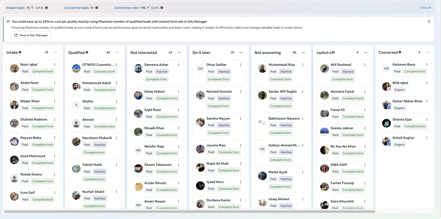
Task: Open Qualified column three-dot menu
Action: [117, 52]
